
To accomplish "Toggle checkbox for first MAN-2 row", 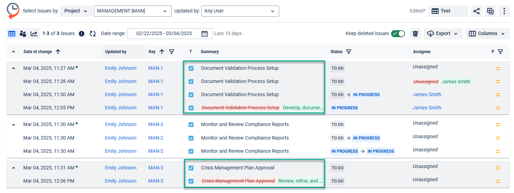I will pyautogui.click(x=191, y=125).
